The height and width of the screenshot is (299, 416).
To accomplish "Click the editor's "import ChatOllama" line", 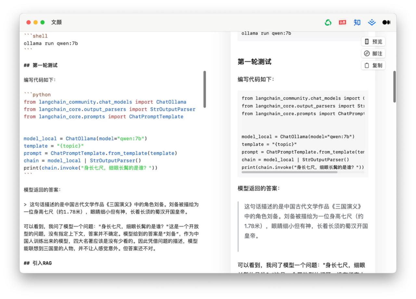I will (105, 102).
